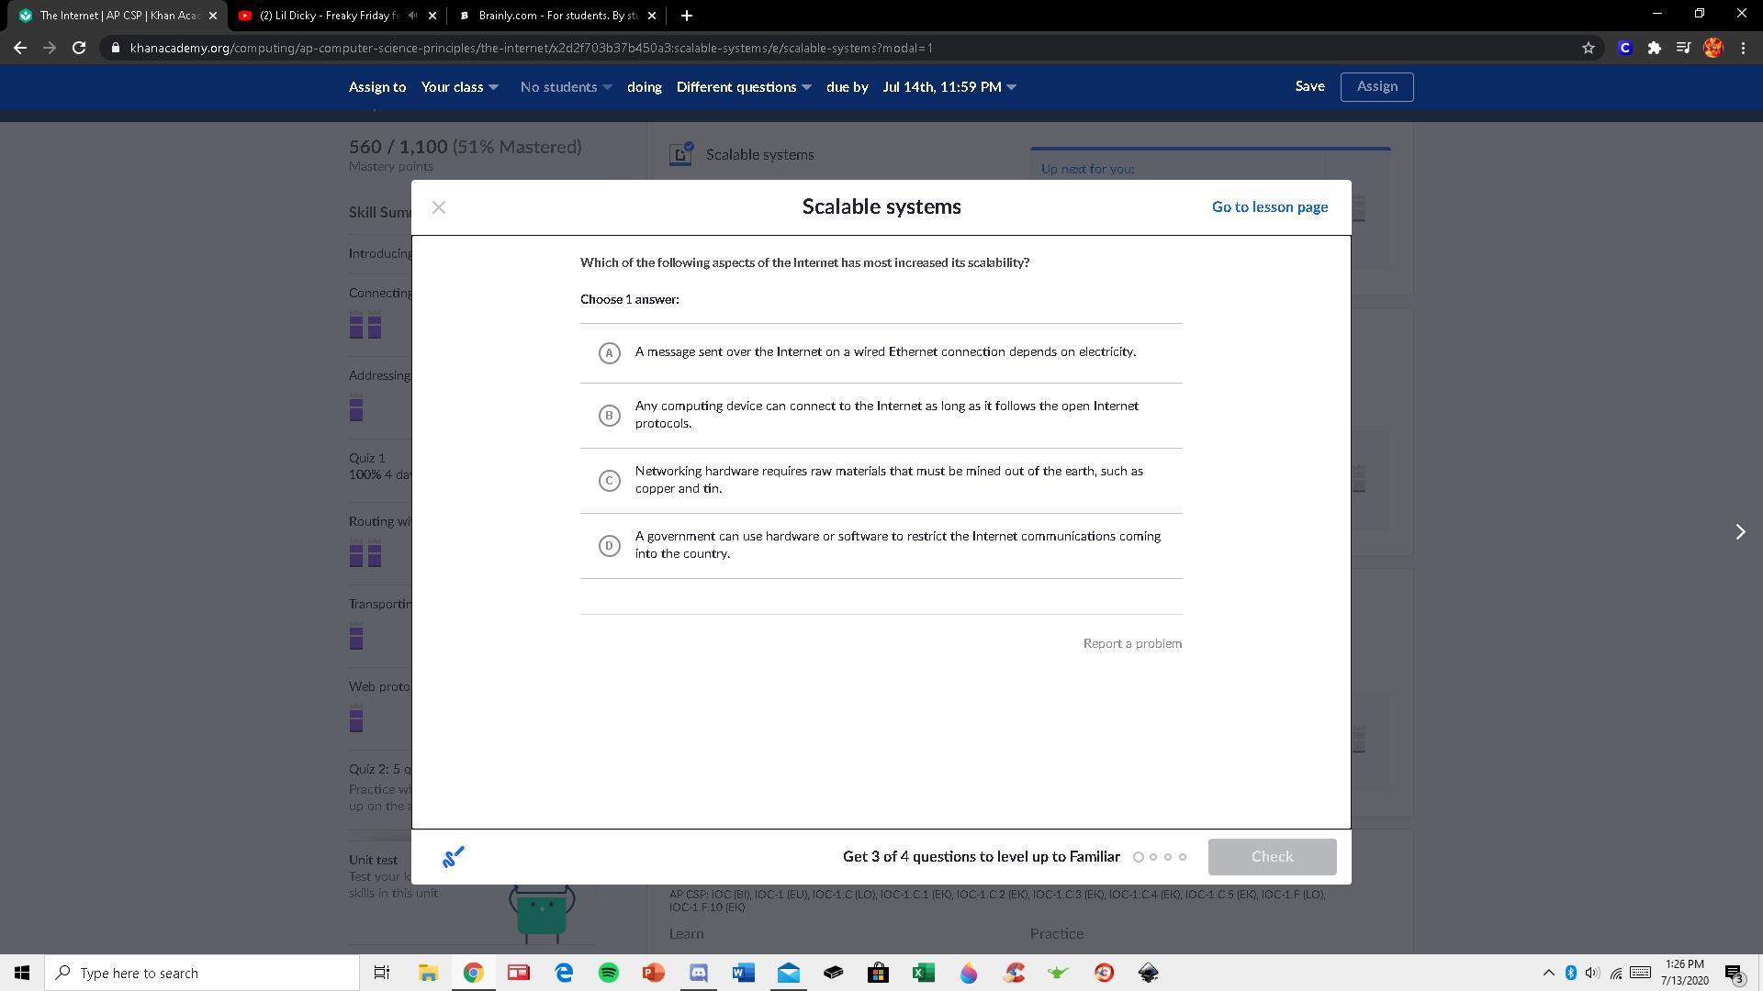The height and width of the screenshot is (991, 1763).
Task: Open the Chrome extensions puzzle icon
Action: [x=1654, y=48]
